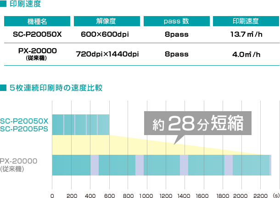Screen dimensions: 280x198
Task: Click the 400 axis label
Action: [90, 196]
